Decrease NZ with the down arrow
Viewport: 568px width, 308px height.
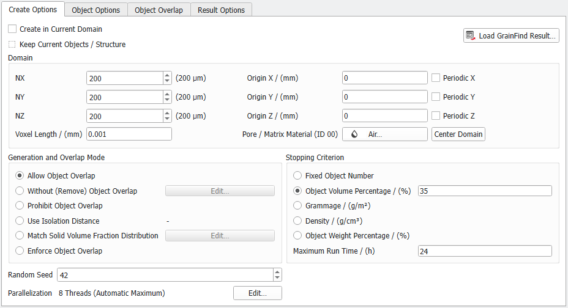click(x=167, y=119)
